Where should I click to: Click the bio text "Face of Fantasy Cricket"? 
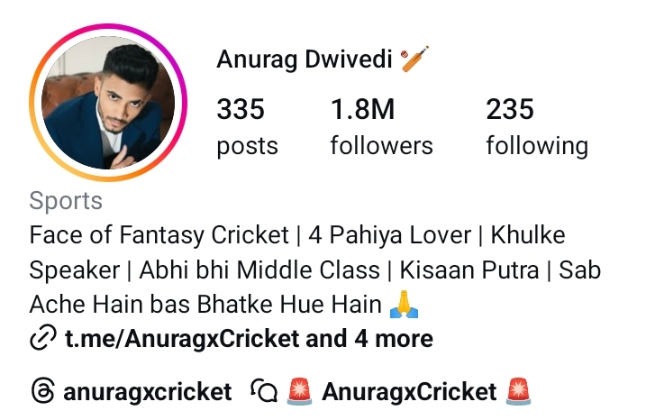159,235
